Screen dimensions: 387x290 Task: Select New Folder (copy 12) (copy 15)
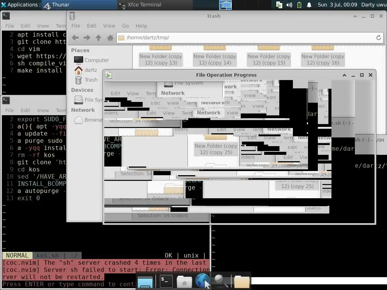(x=269, y=59)
